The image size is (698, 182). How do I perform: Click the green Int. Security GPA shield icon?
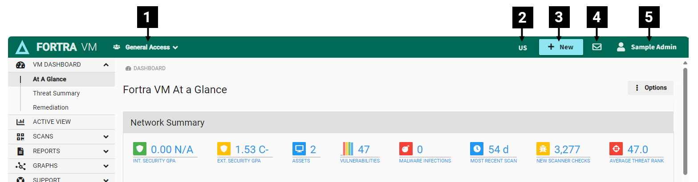pos(139,149)
